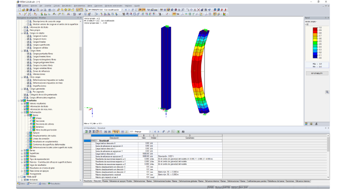The width and height of the screenshot is (346, 189).
Task: Enable the Transparente checkbox
Action: tap(25, 174)
